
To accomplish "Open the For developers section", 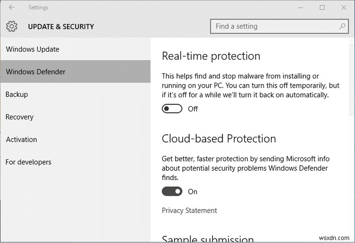I will pos(29,162).
